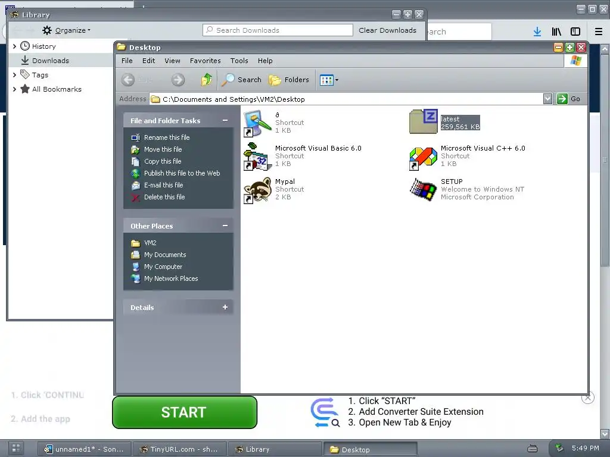This screenshot has height=457, width=610.
Task: Open Search in the Desktop toolbar
Action: click(x=242, y=80)
